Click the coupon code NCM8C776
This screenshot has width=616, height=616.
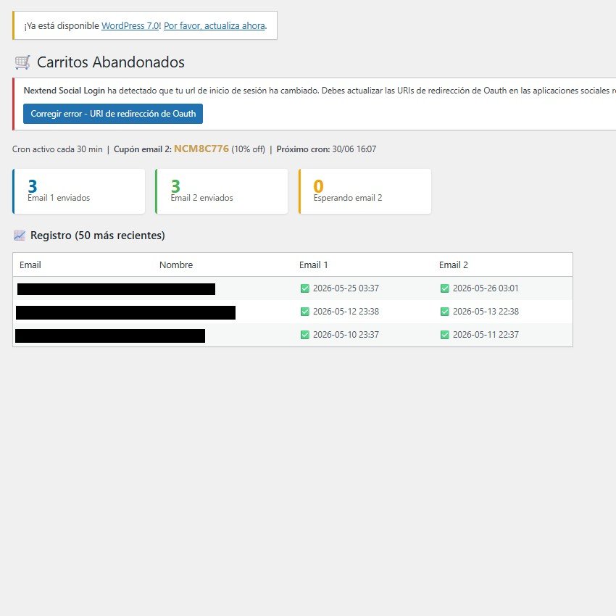point(201,149)
